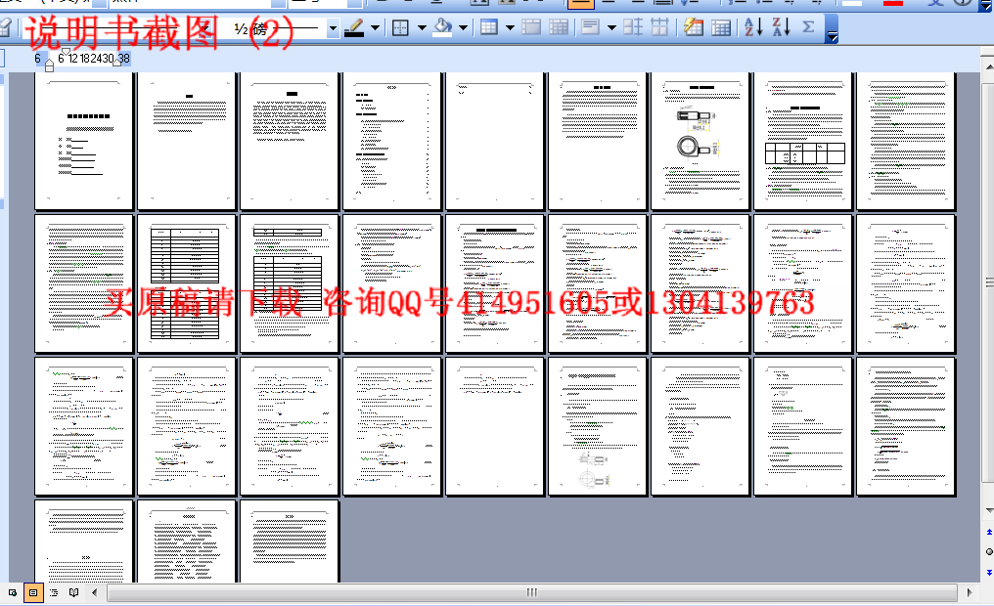994x606 pixels.
Task: Open the outside border style dropdown
Action: [422, 28]
